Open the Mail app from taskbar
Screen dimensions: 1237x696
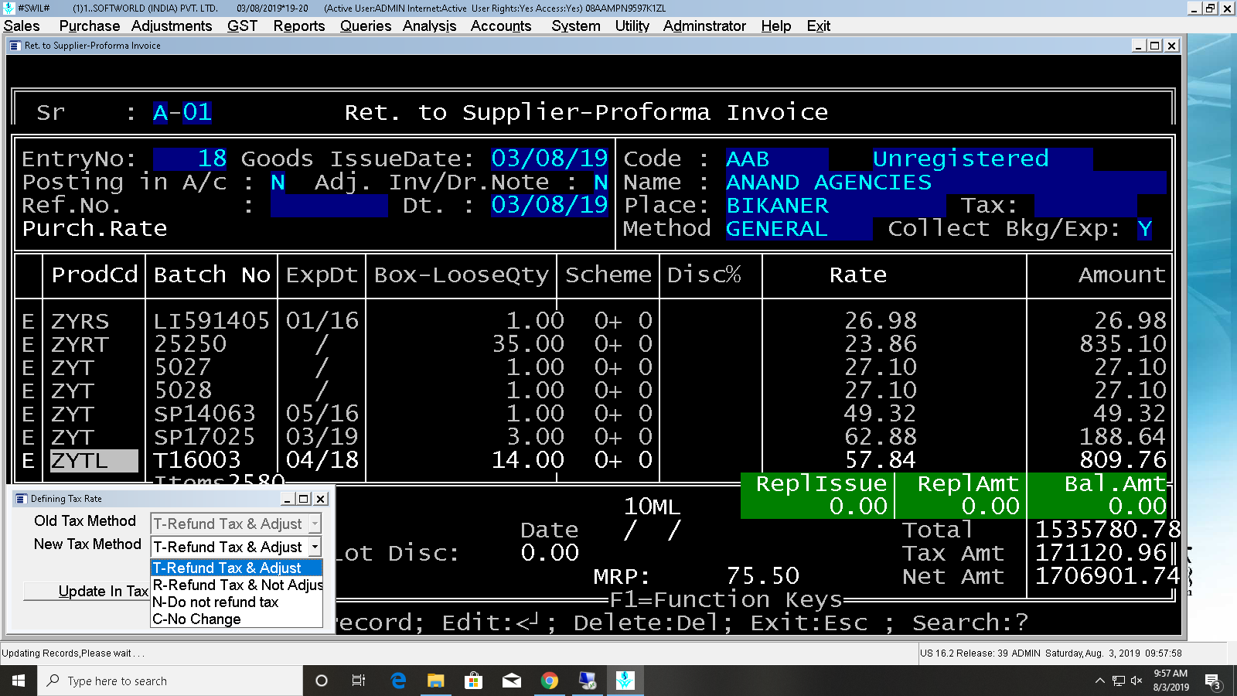point(512,681)
